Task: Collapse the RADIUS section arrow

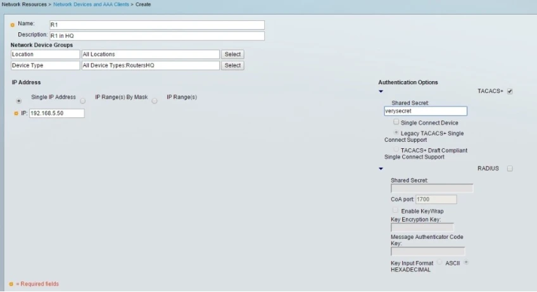Action: pyautogui.click(x=381, y=169)
